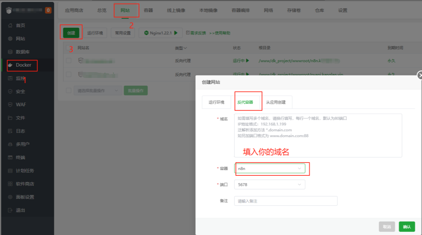Expand the 容器 n8n dropdown
Image resolution: width=422 pixels, height=235 pixels.
(270, 168)
